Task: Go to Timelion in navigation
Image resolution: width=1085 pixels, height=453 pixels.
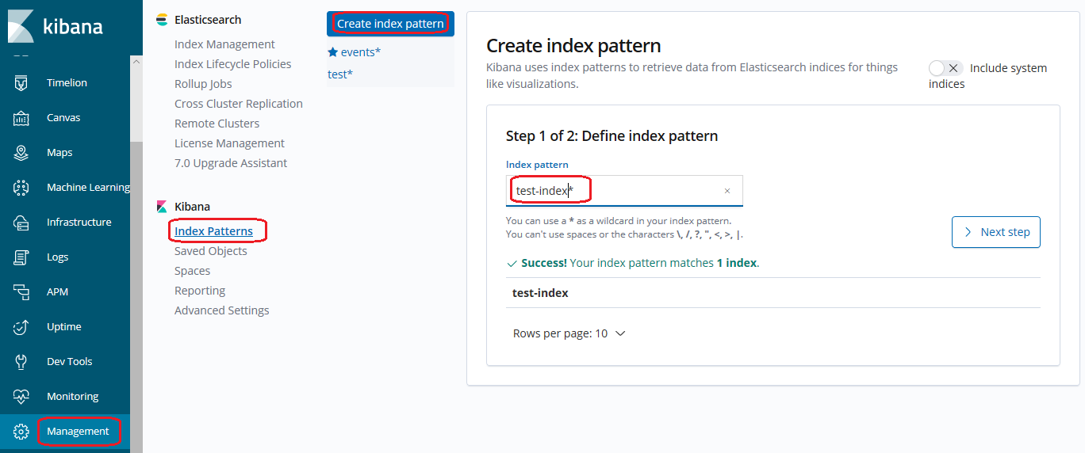Action: pos(67,82)
